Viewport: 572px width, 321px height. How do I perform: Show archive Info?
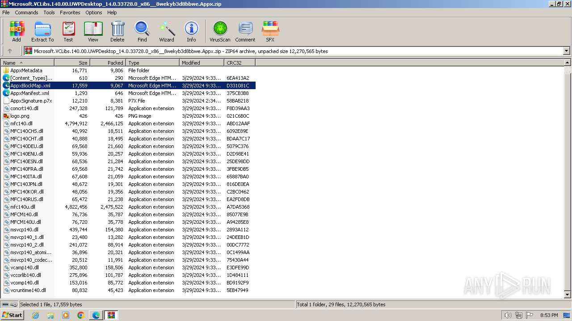pos(191,32)
